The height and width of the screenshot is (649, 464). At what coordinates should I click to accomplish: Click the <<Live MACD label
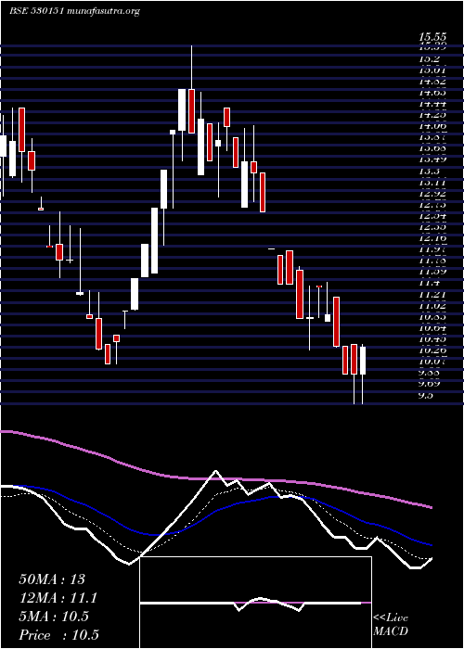click(x=391, y=625)
